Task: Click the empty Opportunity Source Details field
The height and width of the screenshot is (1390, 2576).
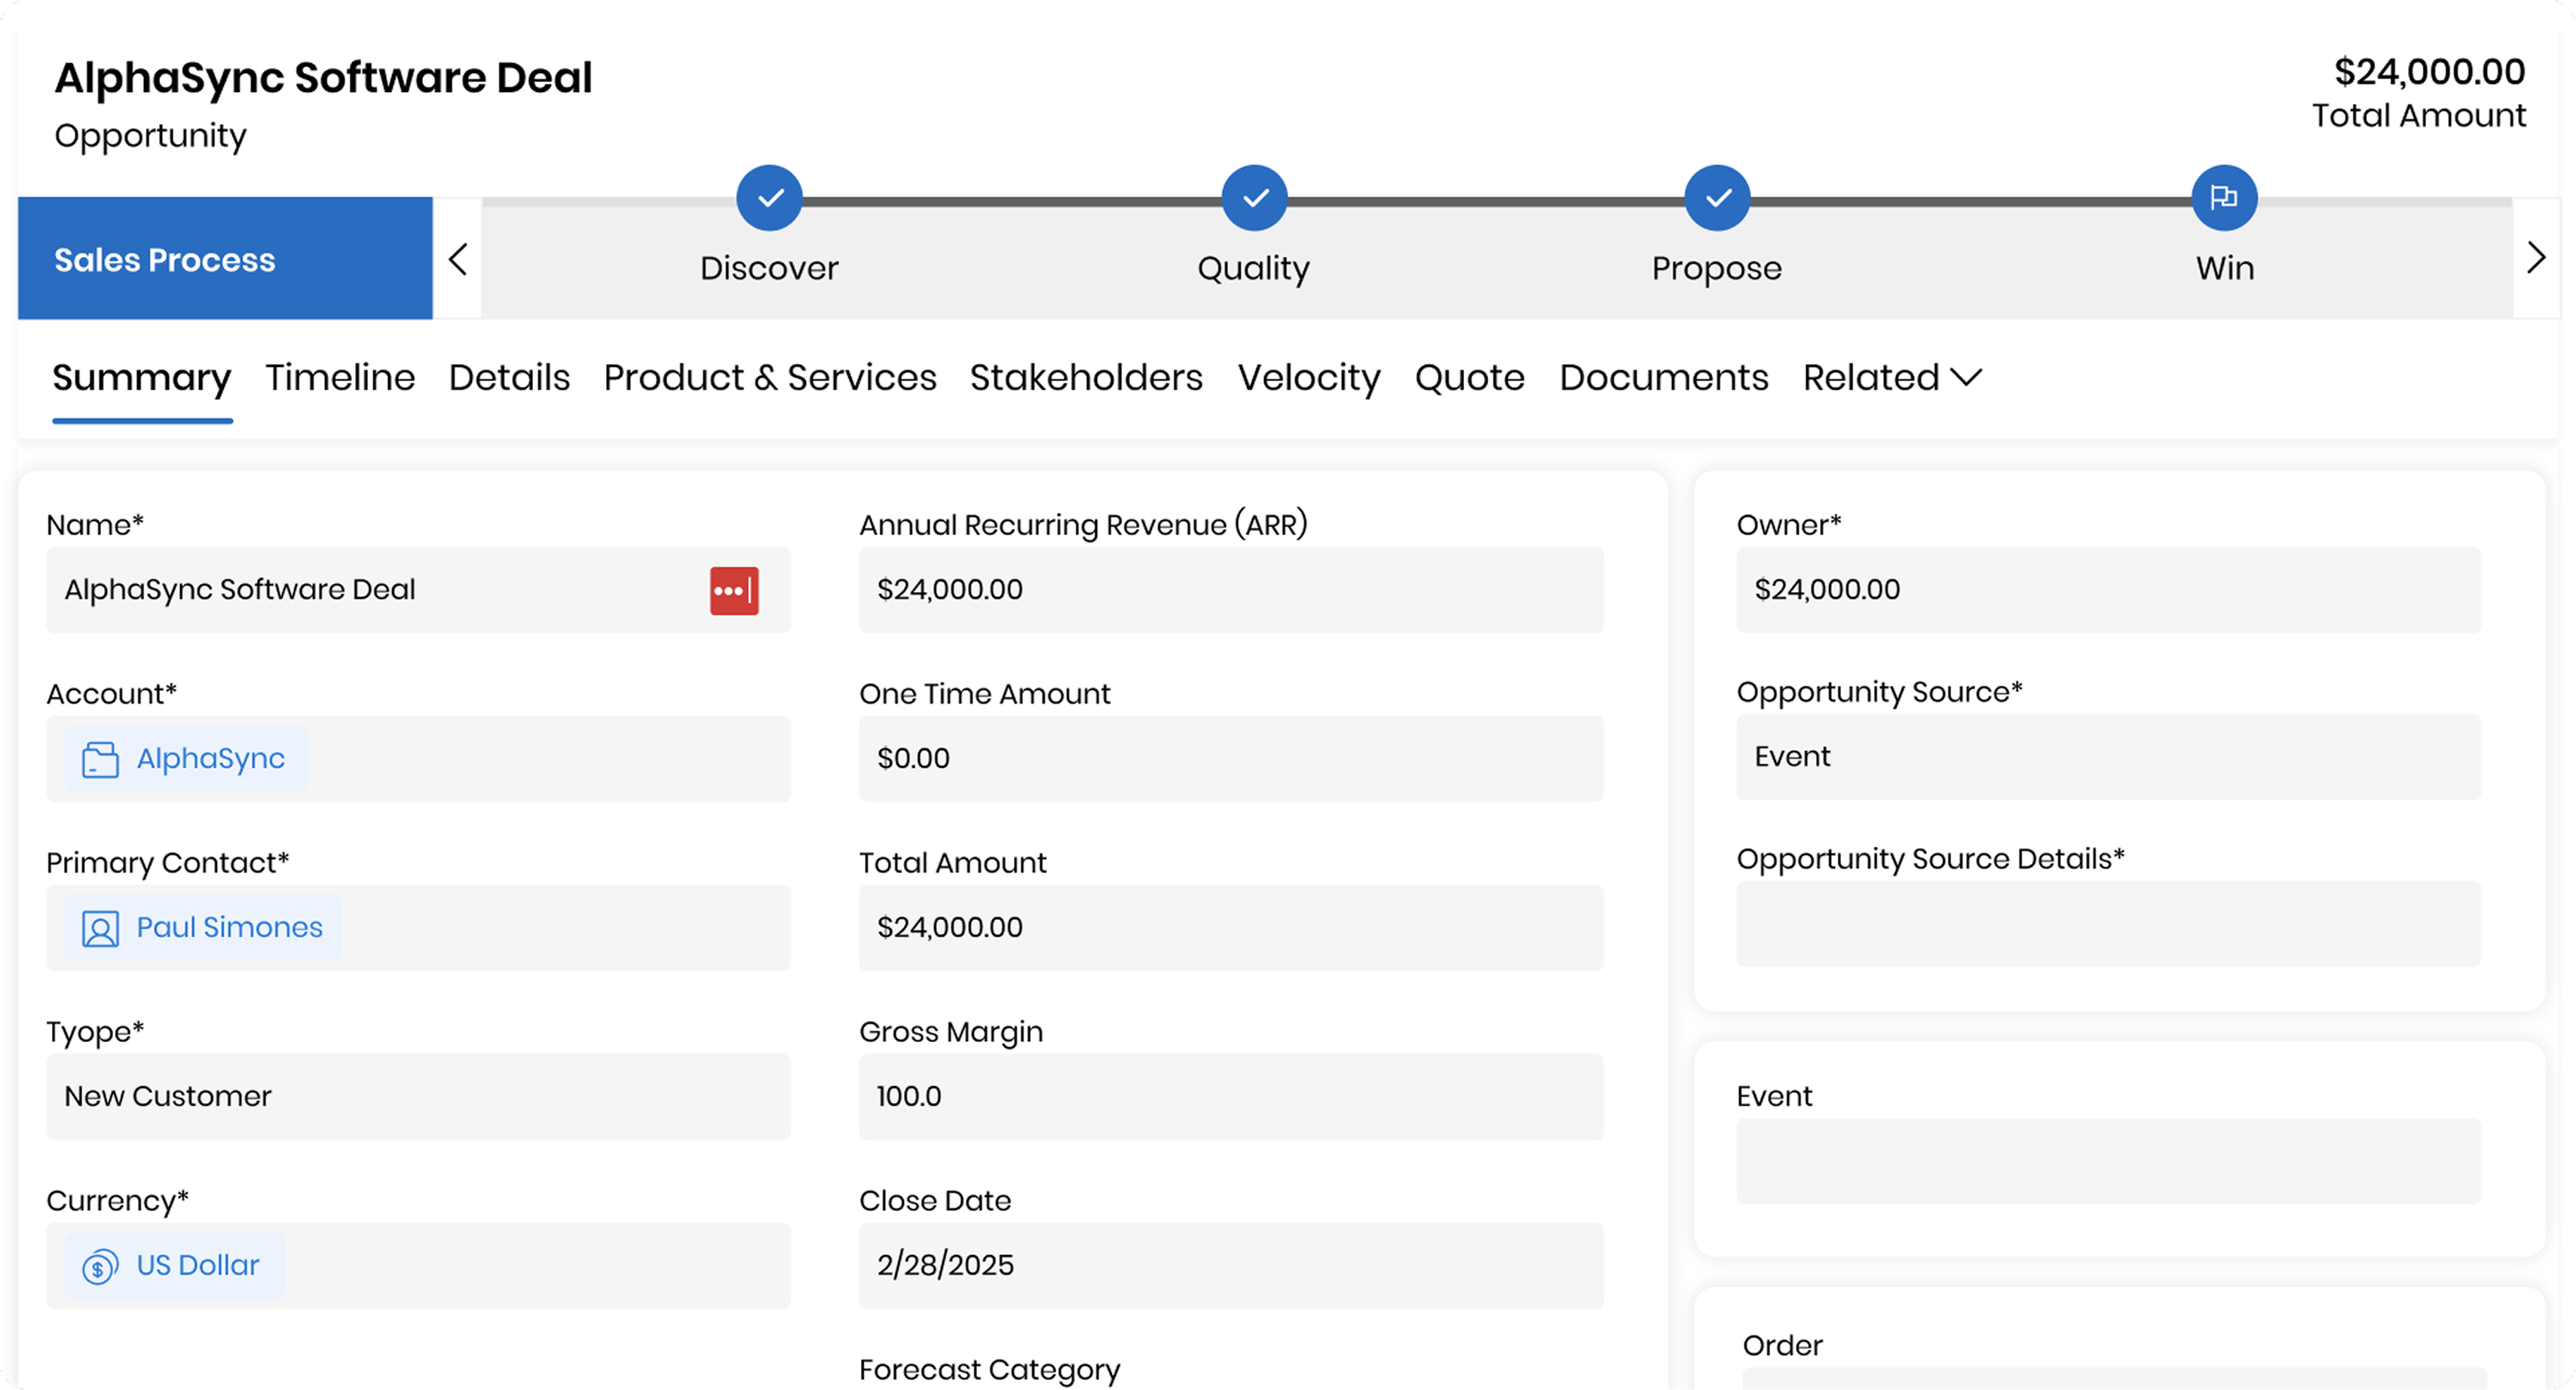Action: 2108,924
